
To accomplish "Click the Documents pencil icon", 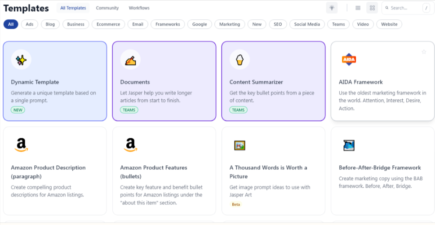I will (x=130, y=60).
